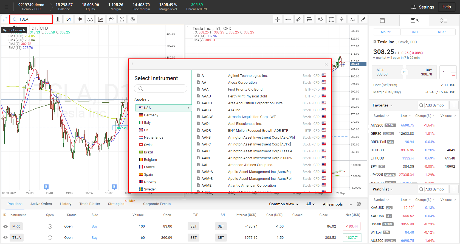Expand the Stocks category dropdown

[x=142, y=100]
